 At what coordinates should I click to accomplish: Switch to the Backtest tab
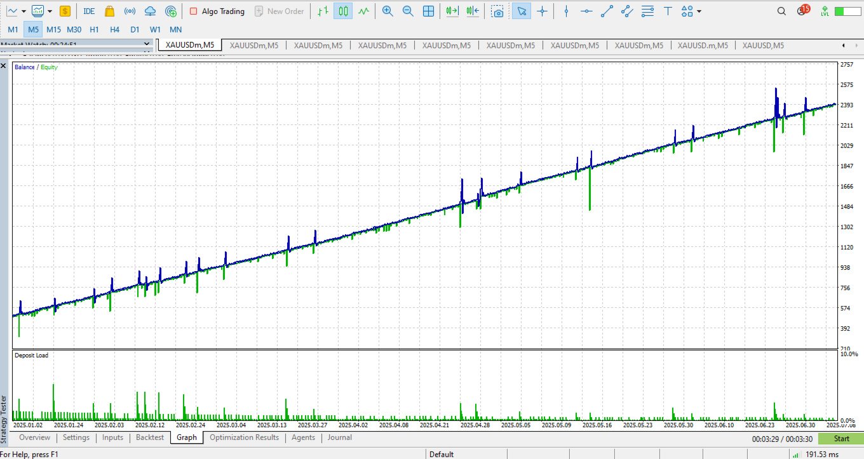click(150, 437)
